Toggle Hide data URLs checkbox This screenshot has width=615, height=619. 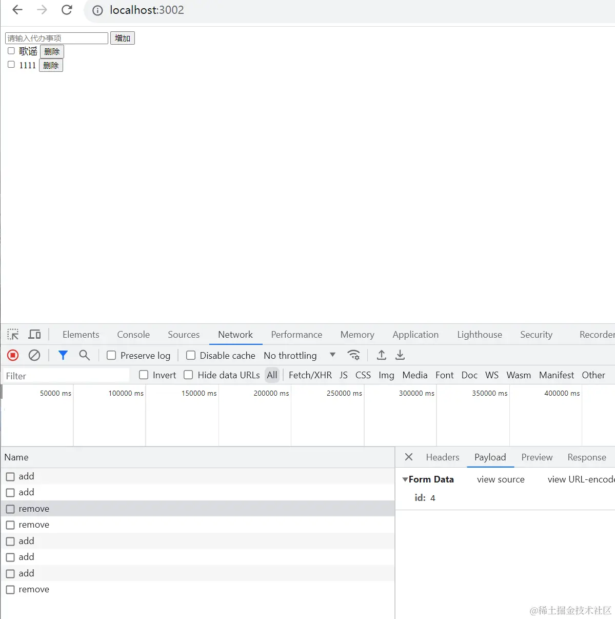[188, 375]
